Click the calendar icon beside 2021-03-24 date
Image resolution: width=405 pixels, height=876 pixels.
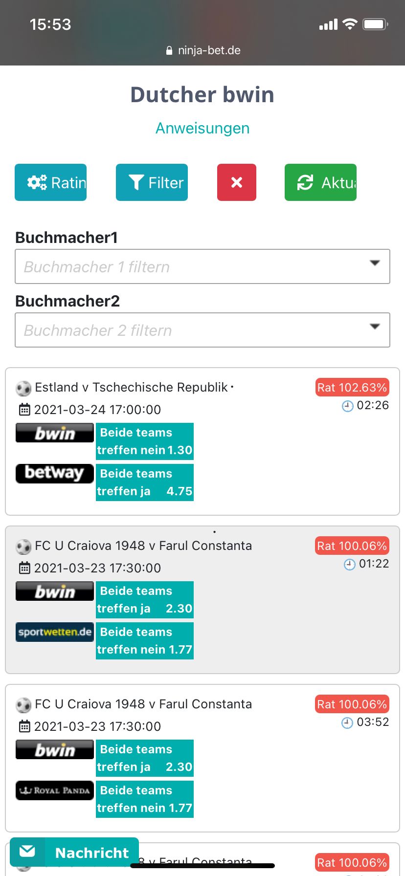click(x=24, y=410)
